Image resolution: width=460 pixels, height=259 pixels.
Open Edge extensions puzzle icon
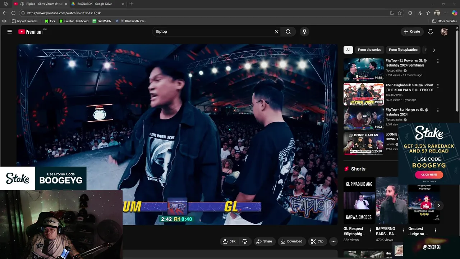click(410, 13)
